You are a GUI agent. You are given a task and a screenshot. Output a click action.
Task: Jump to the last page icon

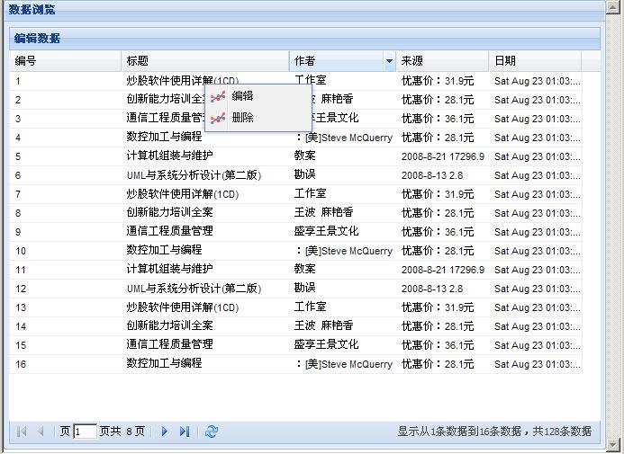click(x=185, y=432)
